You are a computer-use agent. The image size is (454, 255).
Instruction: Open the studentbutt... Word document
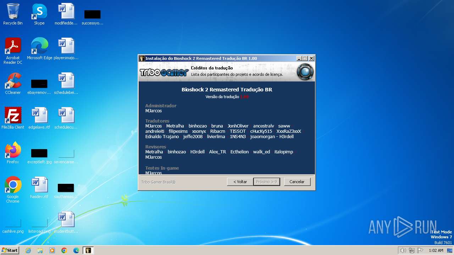pos(66,222)
